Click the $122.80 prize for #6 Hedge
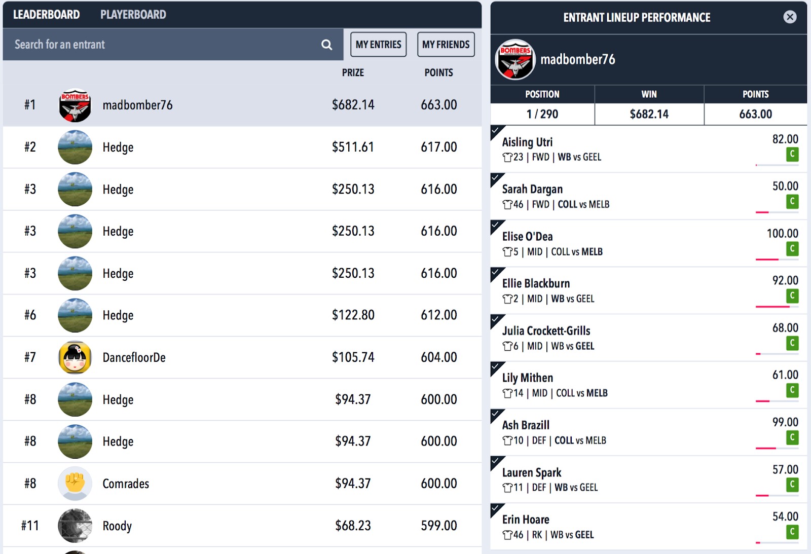The image size is (811, 554). click(x=353, y=315)
